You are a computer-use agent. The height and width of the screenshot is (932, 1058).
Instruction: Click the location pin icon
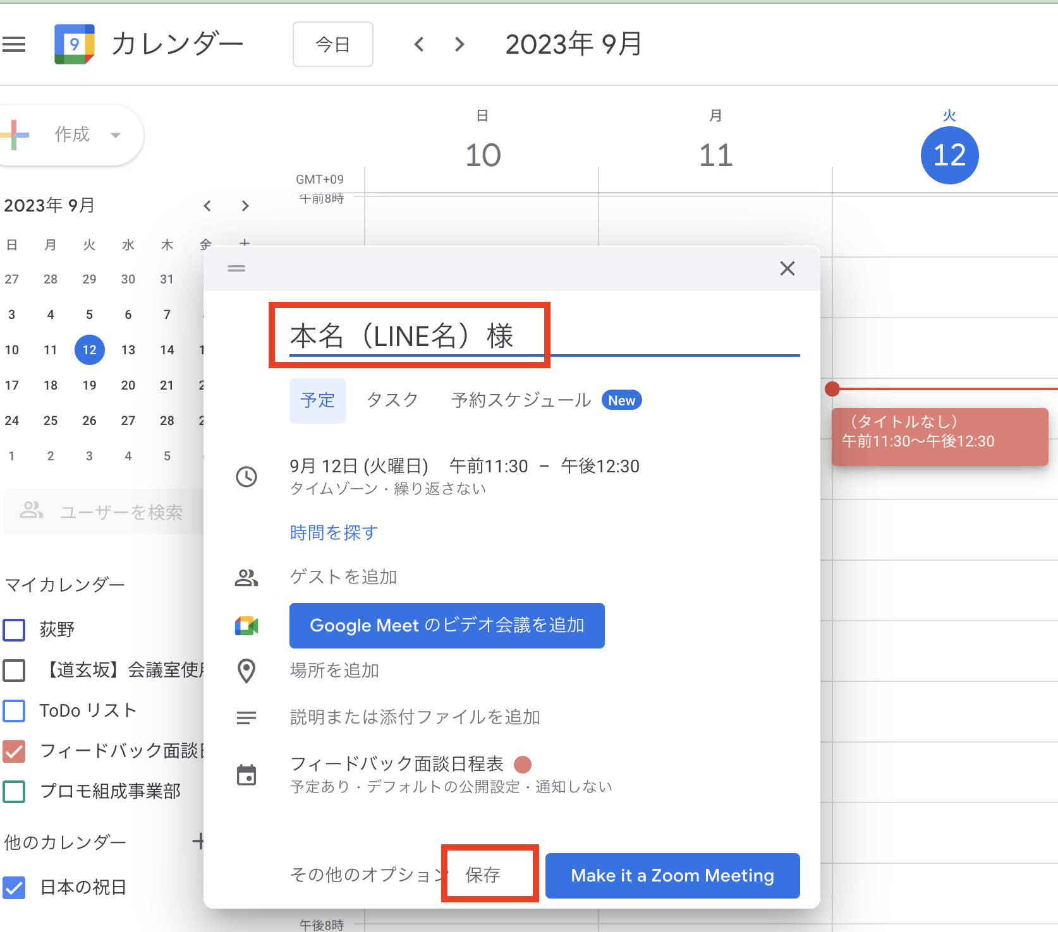coord(246,671)
